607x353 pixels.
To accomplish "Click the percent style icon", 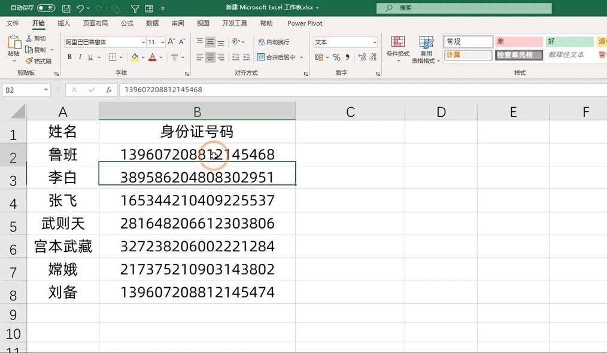I will [336, 57].
